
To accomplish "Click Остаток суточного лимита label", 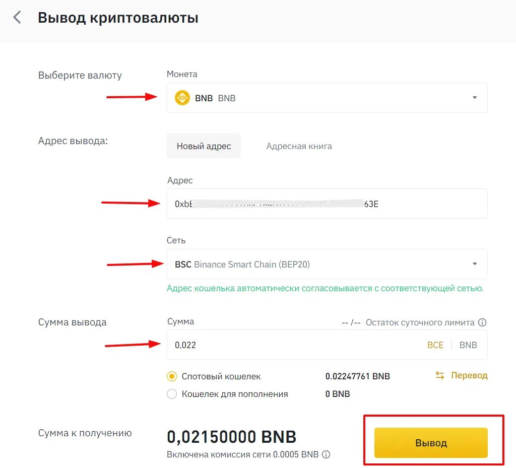I will click(x=420, y=322).
